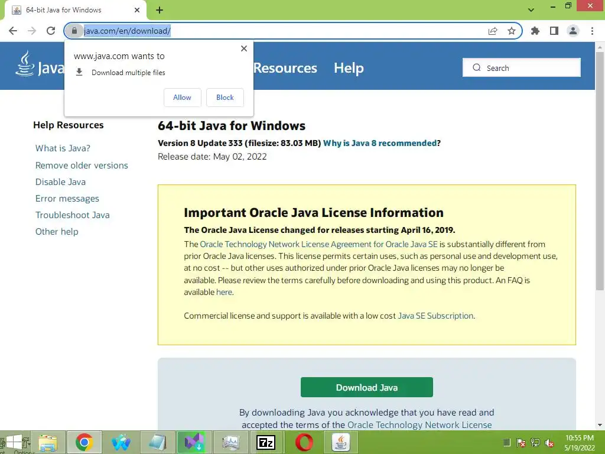View site information via the padlock icon
This screenshot has height=454, width=605.
pos(74,31)
